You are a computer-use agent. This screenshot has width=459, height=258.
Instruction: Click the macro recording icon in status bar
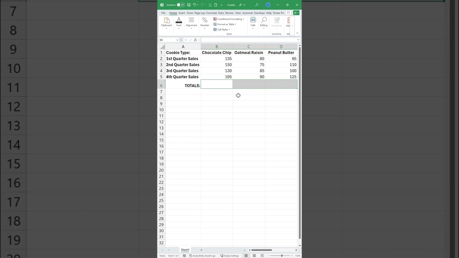[184, 255]
